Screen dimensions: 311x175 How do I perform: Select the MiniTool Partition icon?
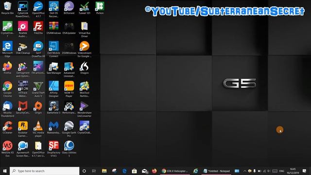(x=85, y=89)
